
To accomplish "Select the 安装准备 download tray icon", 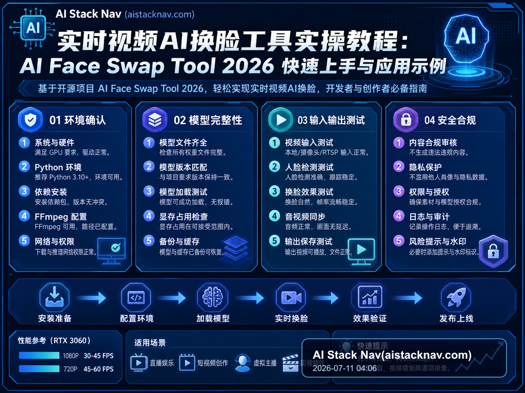I will pyautogui.click(x=54, y=297).
